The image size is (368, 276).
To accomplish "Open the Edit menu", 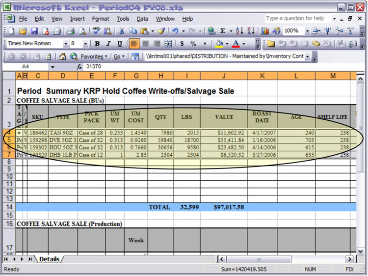I will 39,19.
